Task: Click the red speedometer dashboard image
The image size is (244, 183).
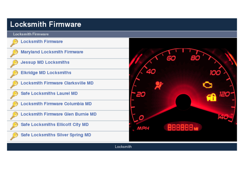Action: coord(183,90)
